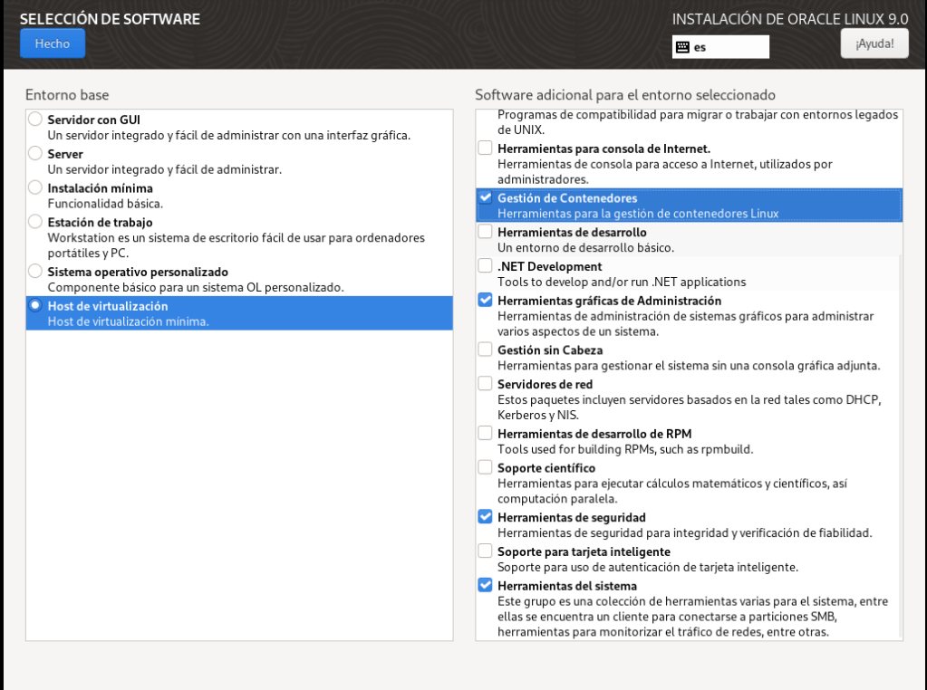
Task: Click the Hecho button
Action: [52, 43]
